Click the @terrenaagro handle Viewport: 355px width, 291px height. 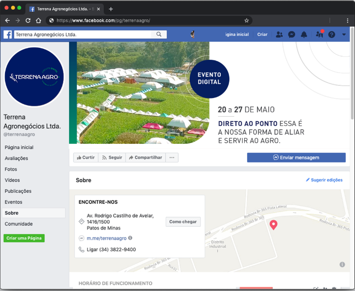19,134
